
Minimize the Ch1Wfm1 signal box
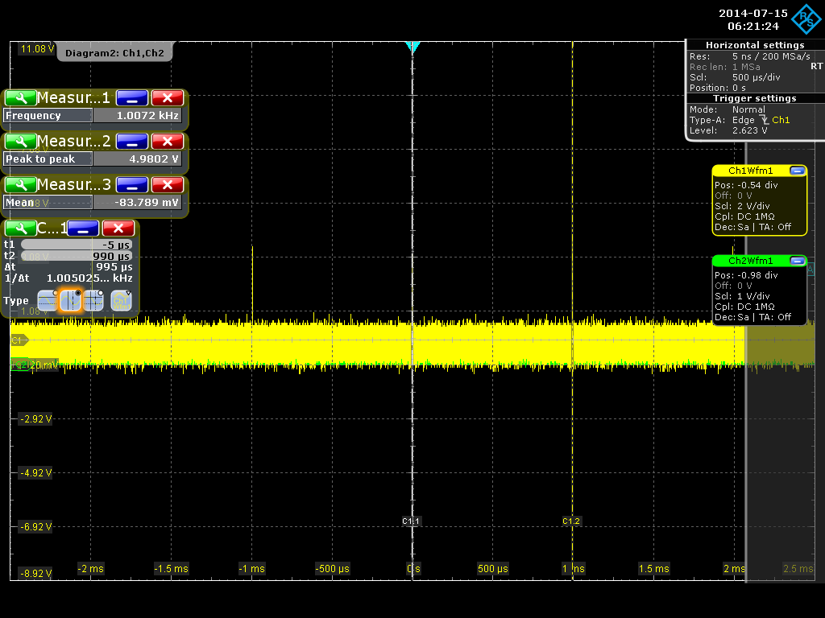coord(797,171)
